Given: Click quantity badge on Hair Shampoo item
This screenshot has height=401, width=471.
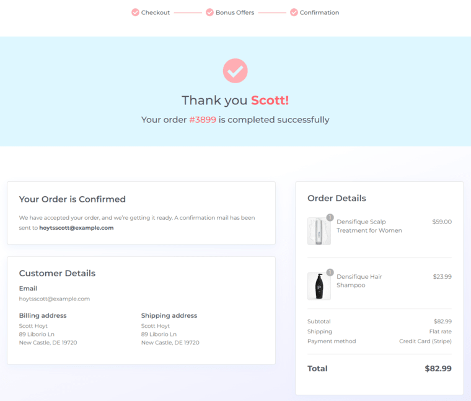Looking at the screenshot, I should (330, 273).
